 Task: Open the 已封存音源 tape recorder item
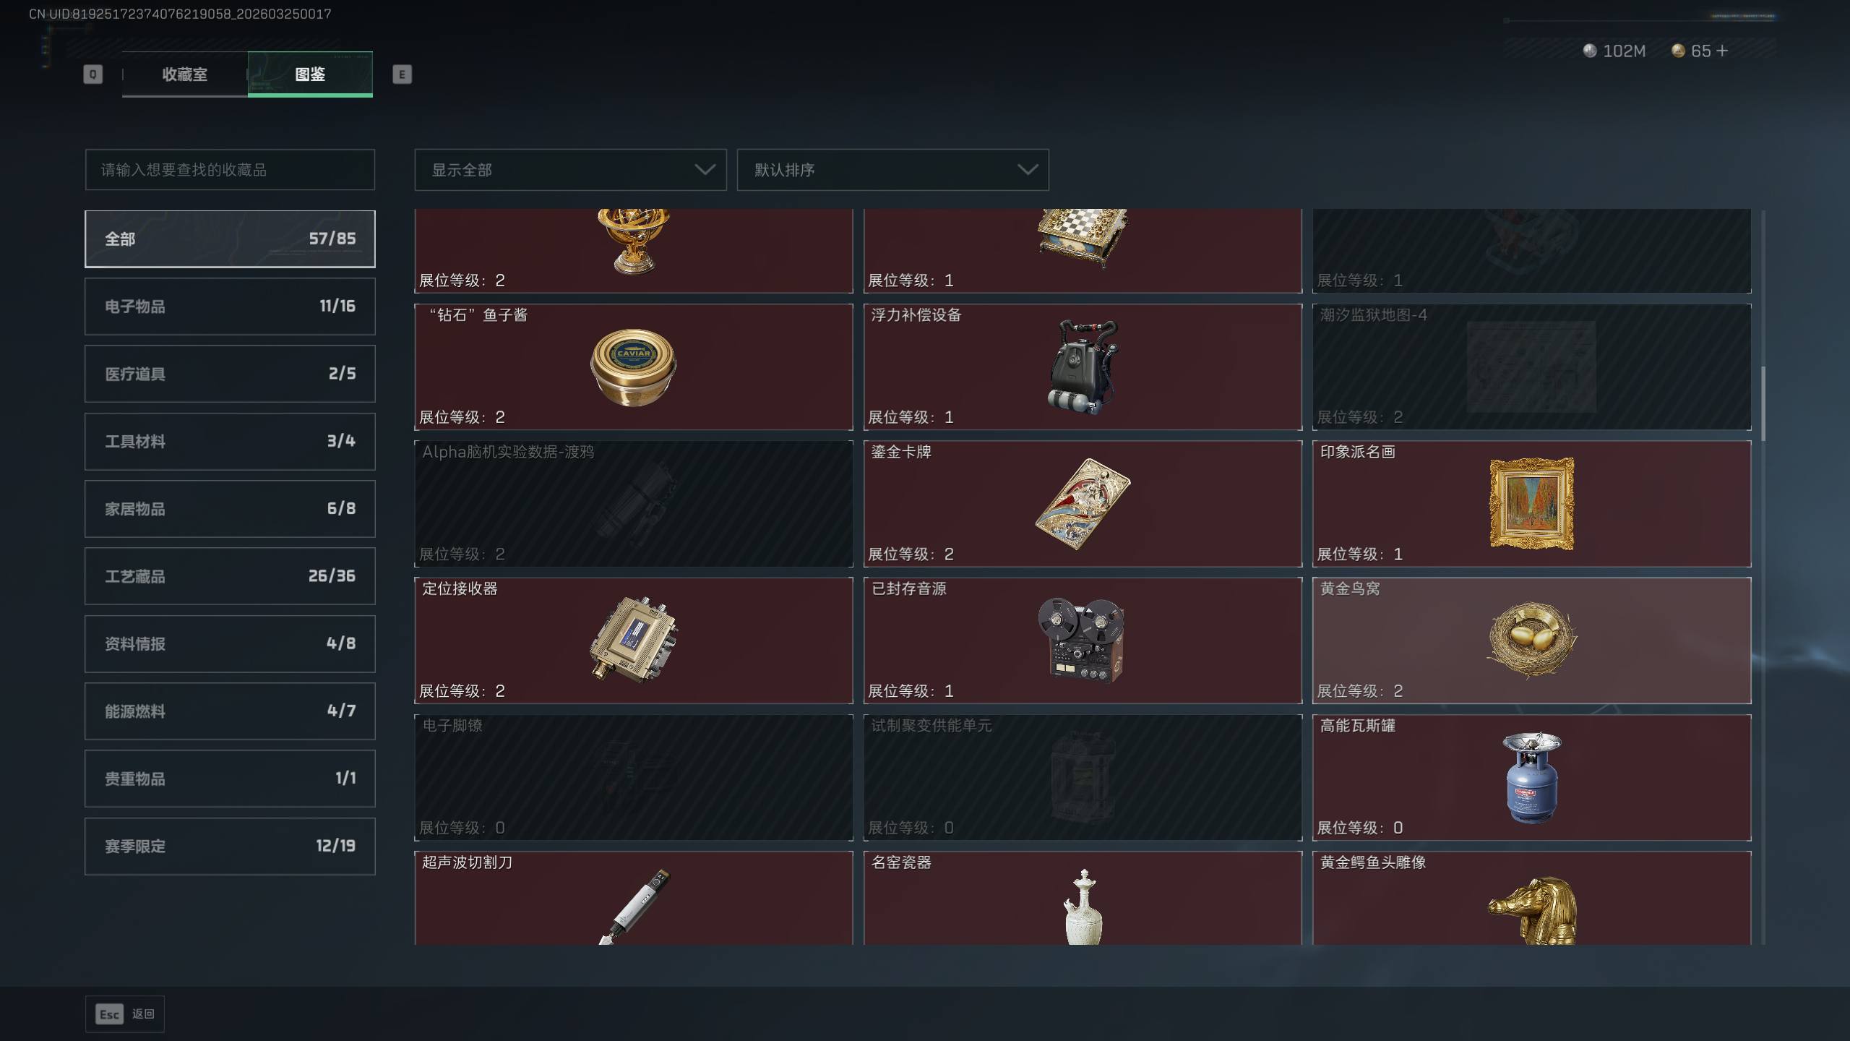click(1082, 640)
